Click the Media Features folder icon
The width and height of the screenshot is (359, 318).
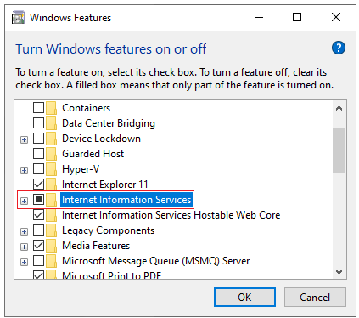51,246
